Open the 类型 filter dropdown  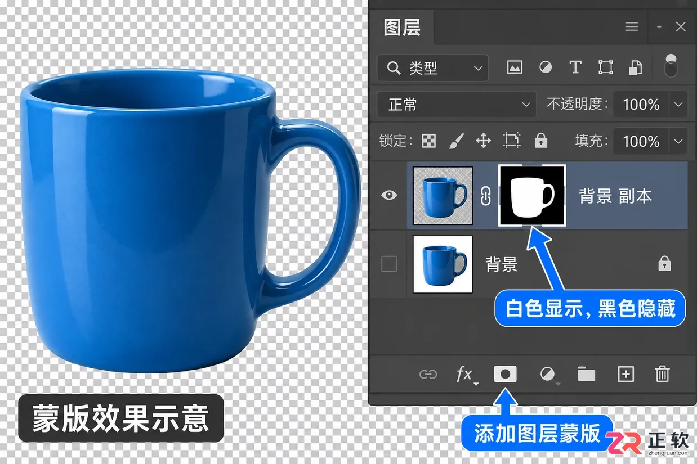pyautogui.click(x=432, y=69)
